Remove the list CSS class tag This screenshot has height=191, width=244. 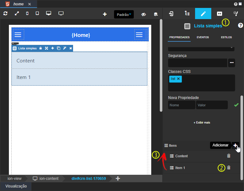click(x=179, y=79)
